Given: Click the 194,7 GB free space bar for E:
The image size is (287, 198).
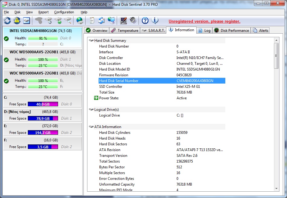Looking at the screenshot, I should [x=43, y=133].
